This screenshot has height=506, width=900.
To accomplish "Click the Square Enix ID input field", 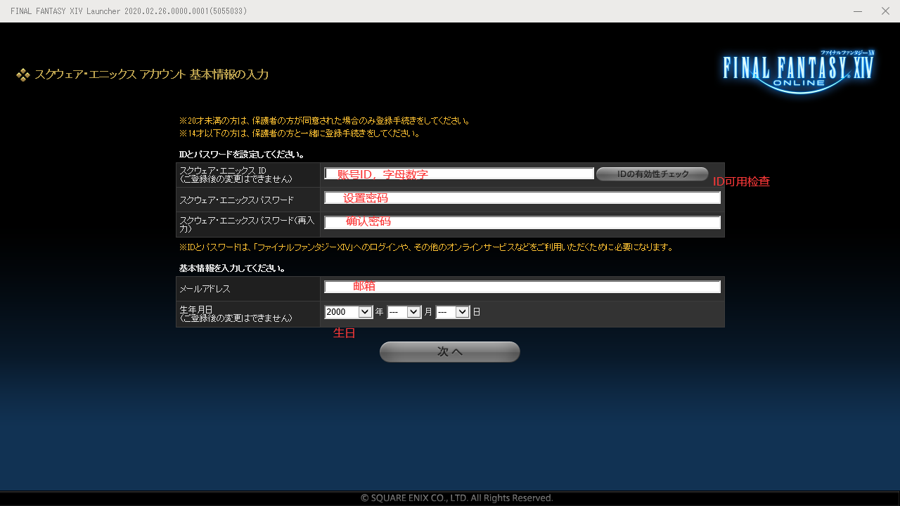I will tap(459, 174).
